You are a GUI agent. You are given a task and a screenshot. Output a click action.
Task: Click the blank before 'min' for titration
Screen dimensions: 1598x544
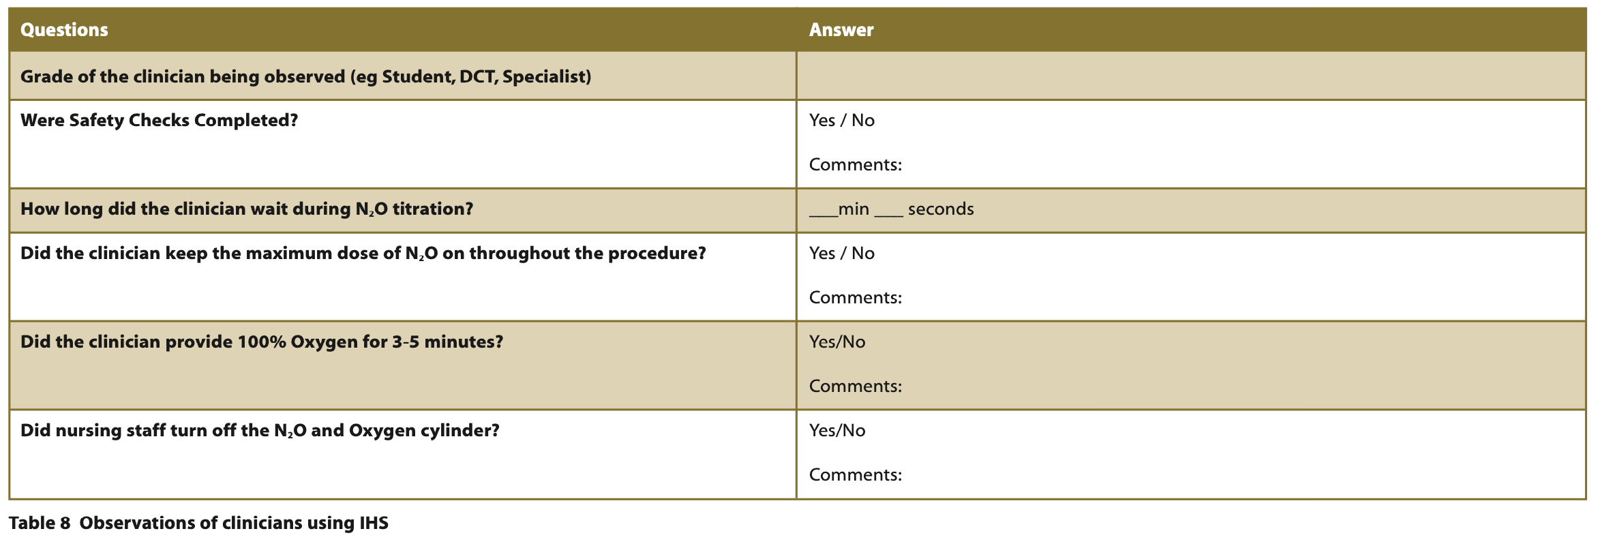[x=823, y=211]
